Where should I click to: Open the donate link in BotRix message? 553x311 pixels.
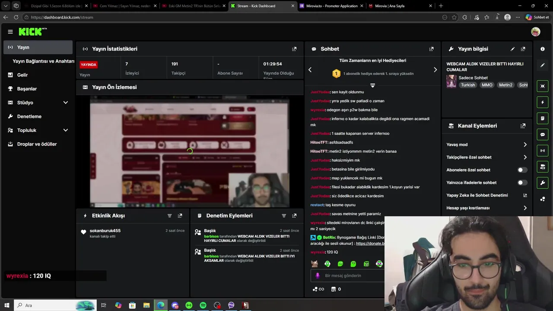[x=370, y=244]
